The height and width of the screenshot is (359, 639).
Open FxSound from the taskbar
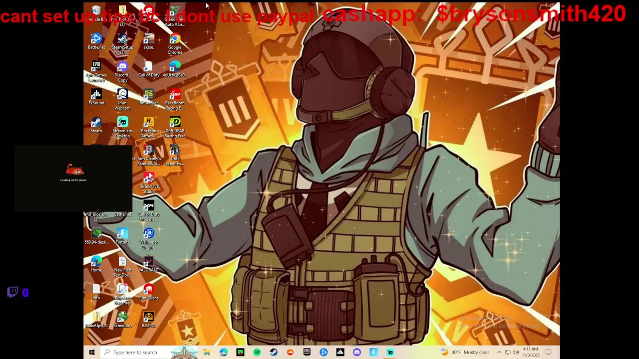click(x=340, y=353)
